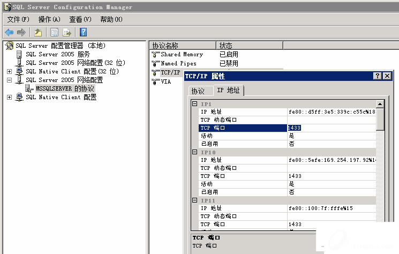Open the 查看(V) menu
Image resolution: width=399 pixels, height=254 pixels.
[80, 19]
